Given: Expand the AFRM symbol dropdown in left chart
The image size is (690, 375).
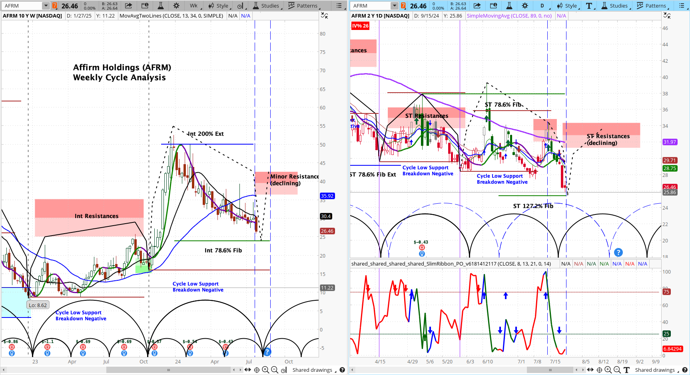Looking at the screenshot, I should pos(46,6).
